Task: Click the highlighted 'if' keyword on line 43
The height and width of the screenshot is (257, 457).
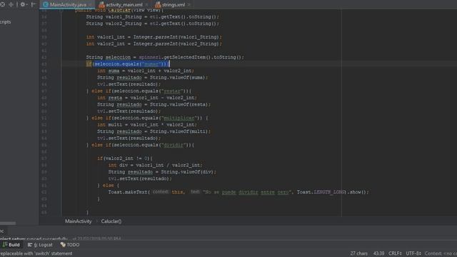Action: pyautogui.click(x=89, y=64)
